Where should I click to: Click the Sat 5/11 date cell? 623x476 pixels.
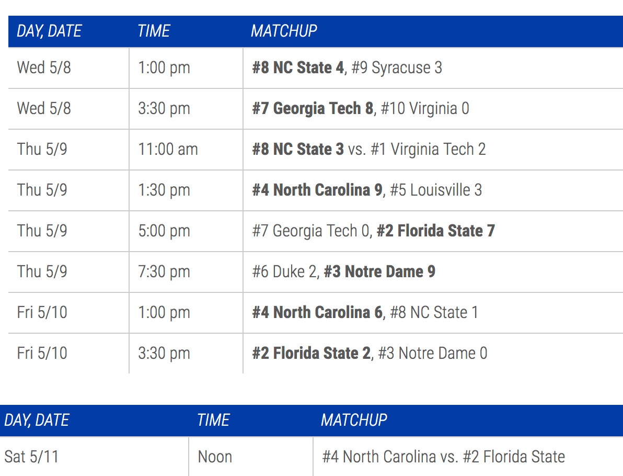(x=31, y=457)
